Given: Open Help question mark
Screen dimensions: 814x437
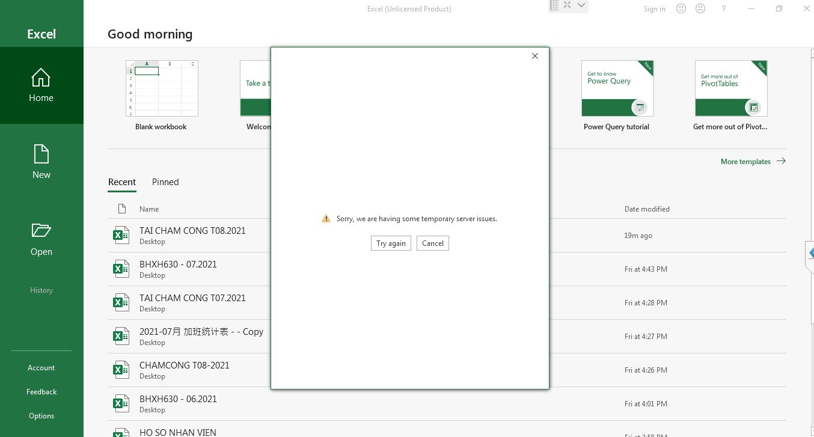Looking at the screenshot, I should [x=723, y=8].
